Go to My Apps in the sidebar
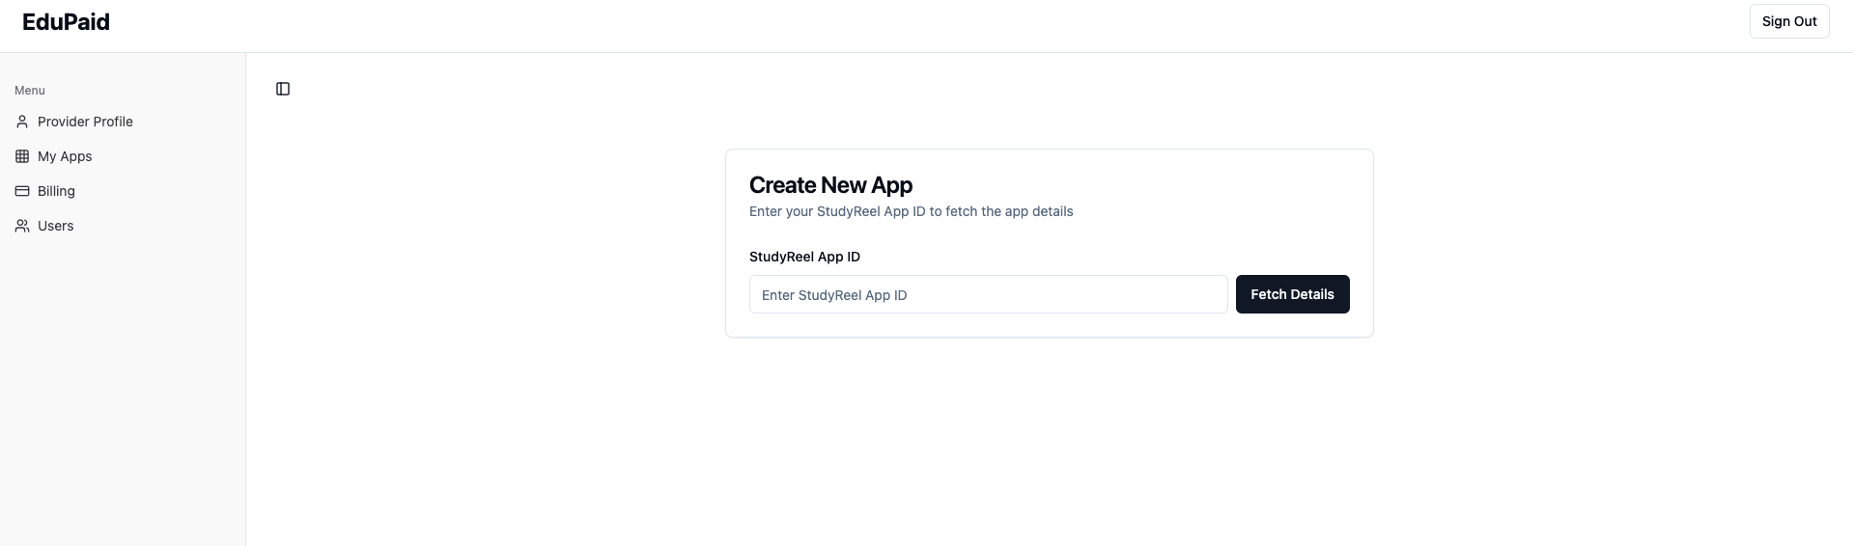1853x546 pixels. (x=65, y=156)
